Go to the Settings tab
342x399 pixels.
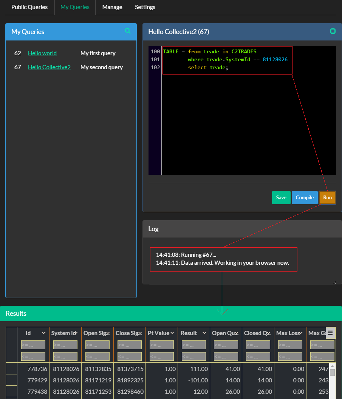[x=145, y=7]
